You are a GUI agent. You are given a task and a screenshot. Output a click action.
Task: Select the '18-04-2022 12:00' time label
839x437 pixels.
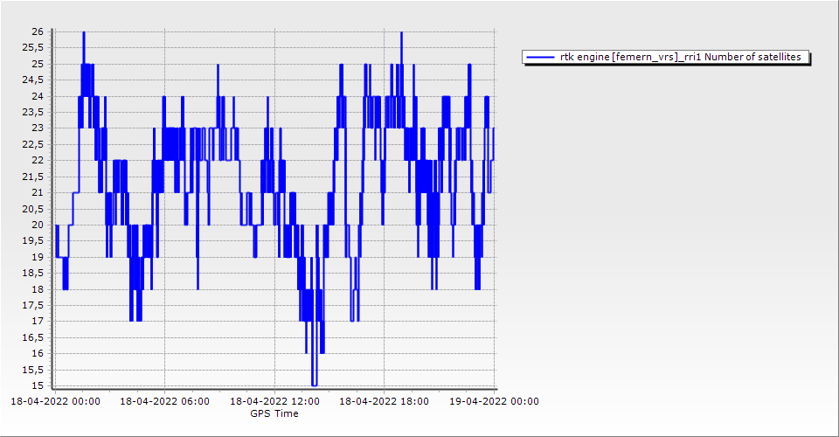(x=274, y=402)
